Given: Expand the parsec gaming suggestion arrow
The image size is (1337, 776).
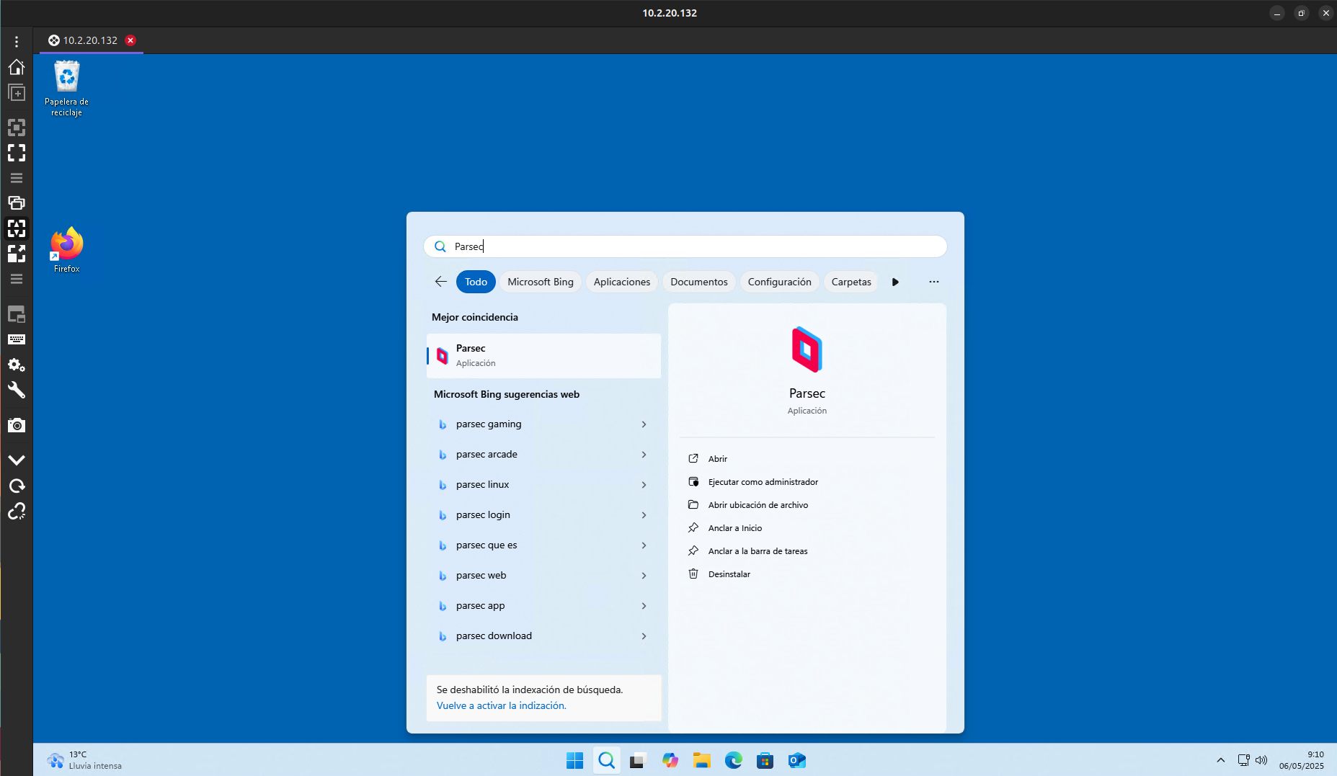Looking at the screenshot, I should pyautogui.click(x=644, y=424).
